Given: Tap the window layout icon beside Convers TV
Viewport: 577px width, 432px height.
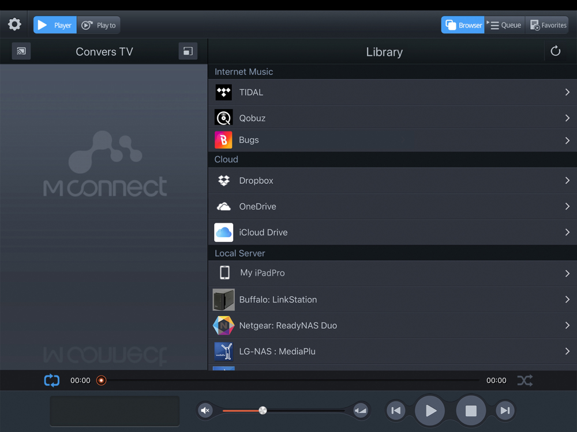Looking at the screenshot, I should pyautogui.click(x=188, y=51).
